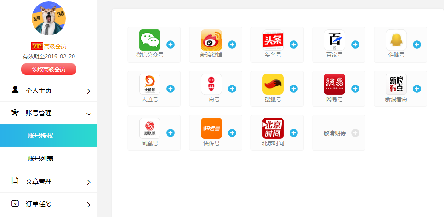Click the 领取高级会员 red button
444x217 pixels.
pyautogui.click(x=49, y=69)
